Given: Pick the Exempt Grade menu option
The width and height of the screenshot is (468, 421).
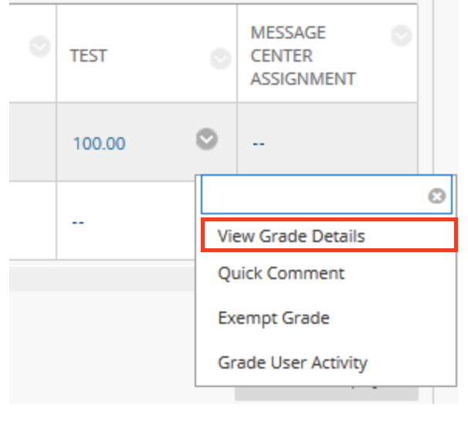Looking at the screenshot, I should point(273,318).
